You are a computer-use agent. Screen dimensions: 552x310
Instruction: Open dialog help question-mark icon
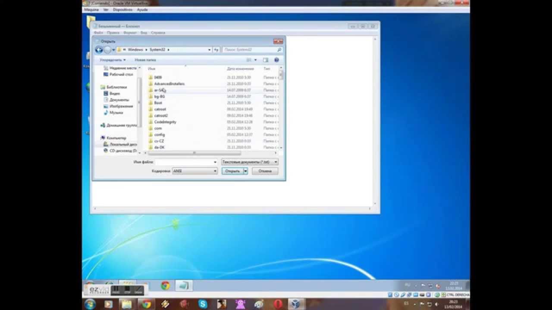pyautogui.click(x=276, y=60)
